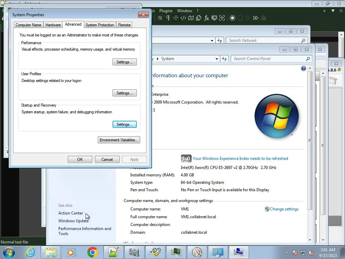Click the System breadcrumb in address bar
Viewport: 345px width, 259px height.
(168, 59)
